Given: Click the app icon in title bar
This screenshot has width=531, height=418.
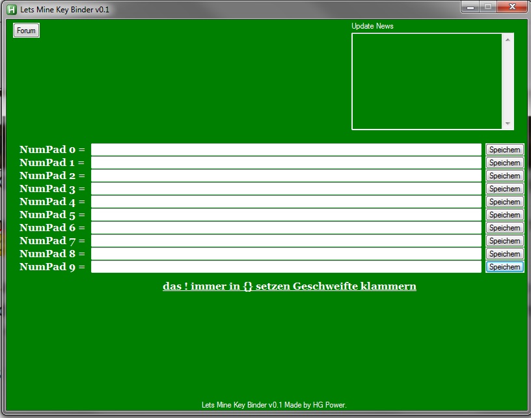Looking at the screenshot, I should point(11,10).
